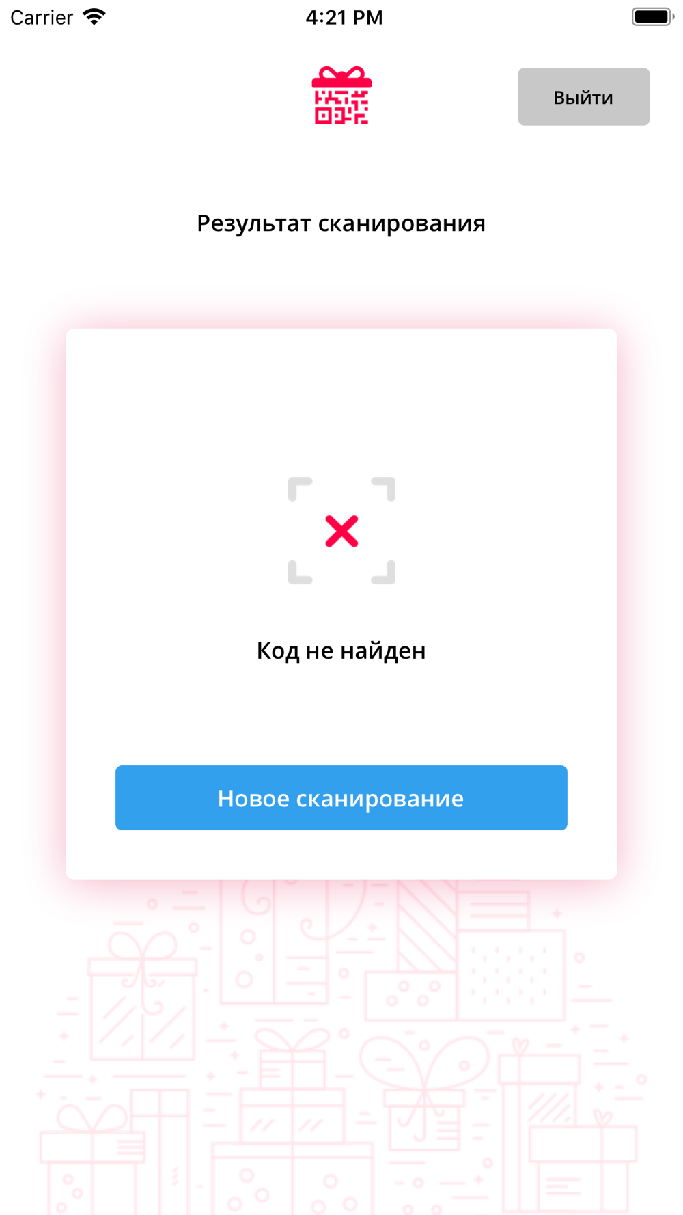The width and height of the screenshot is (683, 1215).
Task: Start over with Новое сканирование button
Action: (341, 797)
